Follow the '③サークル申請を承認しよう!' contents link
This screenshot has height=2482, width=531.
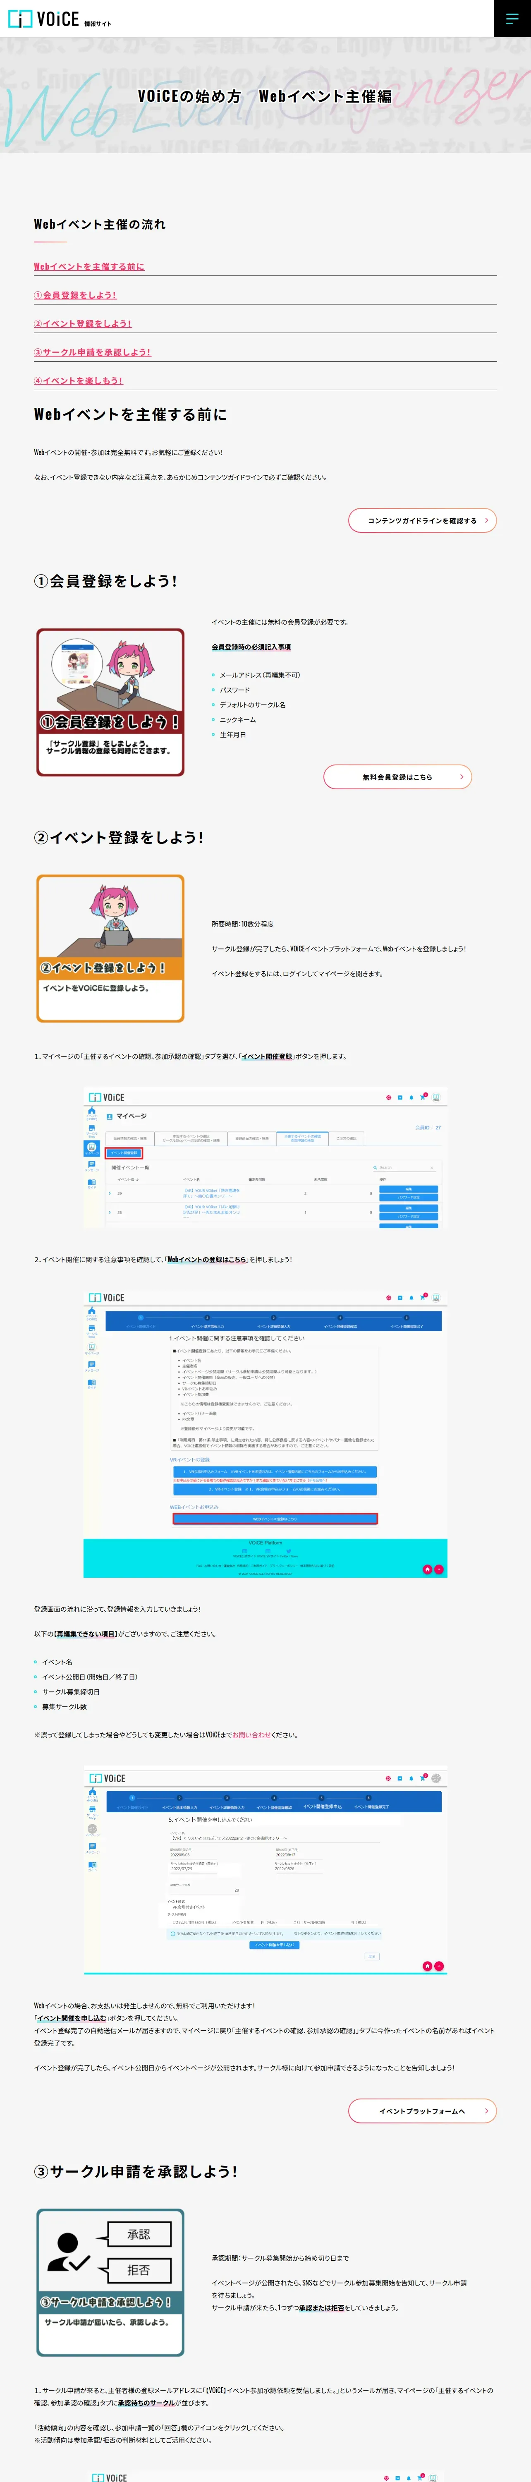(x=93, y=352)
